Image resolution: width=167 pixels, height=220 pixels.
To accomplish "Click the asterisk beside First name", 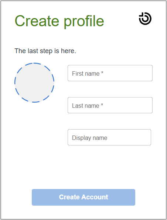I will pyautogui.click(x=102, y=73).
